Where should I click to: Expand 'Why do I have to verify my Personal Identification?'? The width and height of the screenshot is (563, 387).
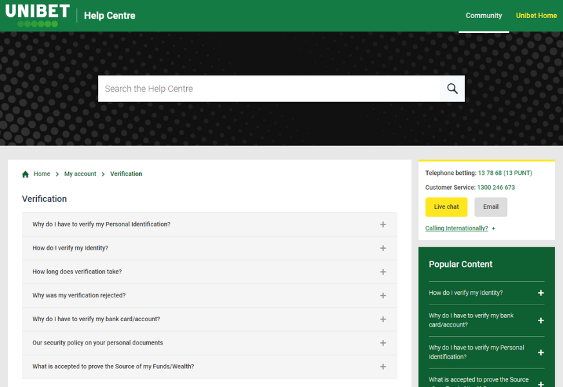click(x=209, y=224)
